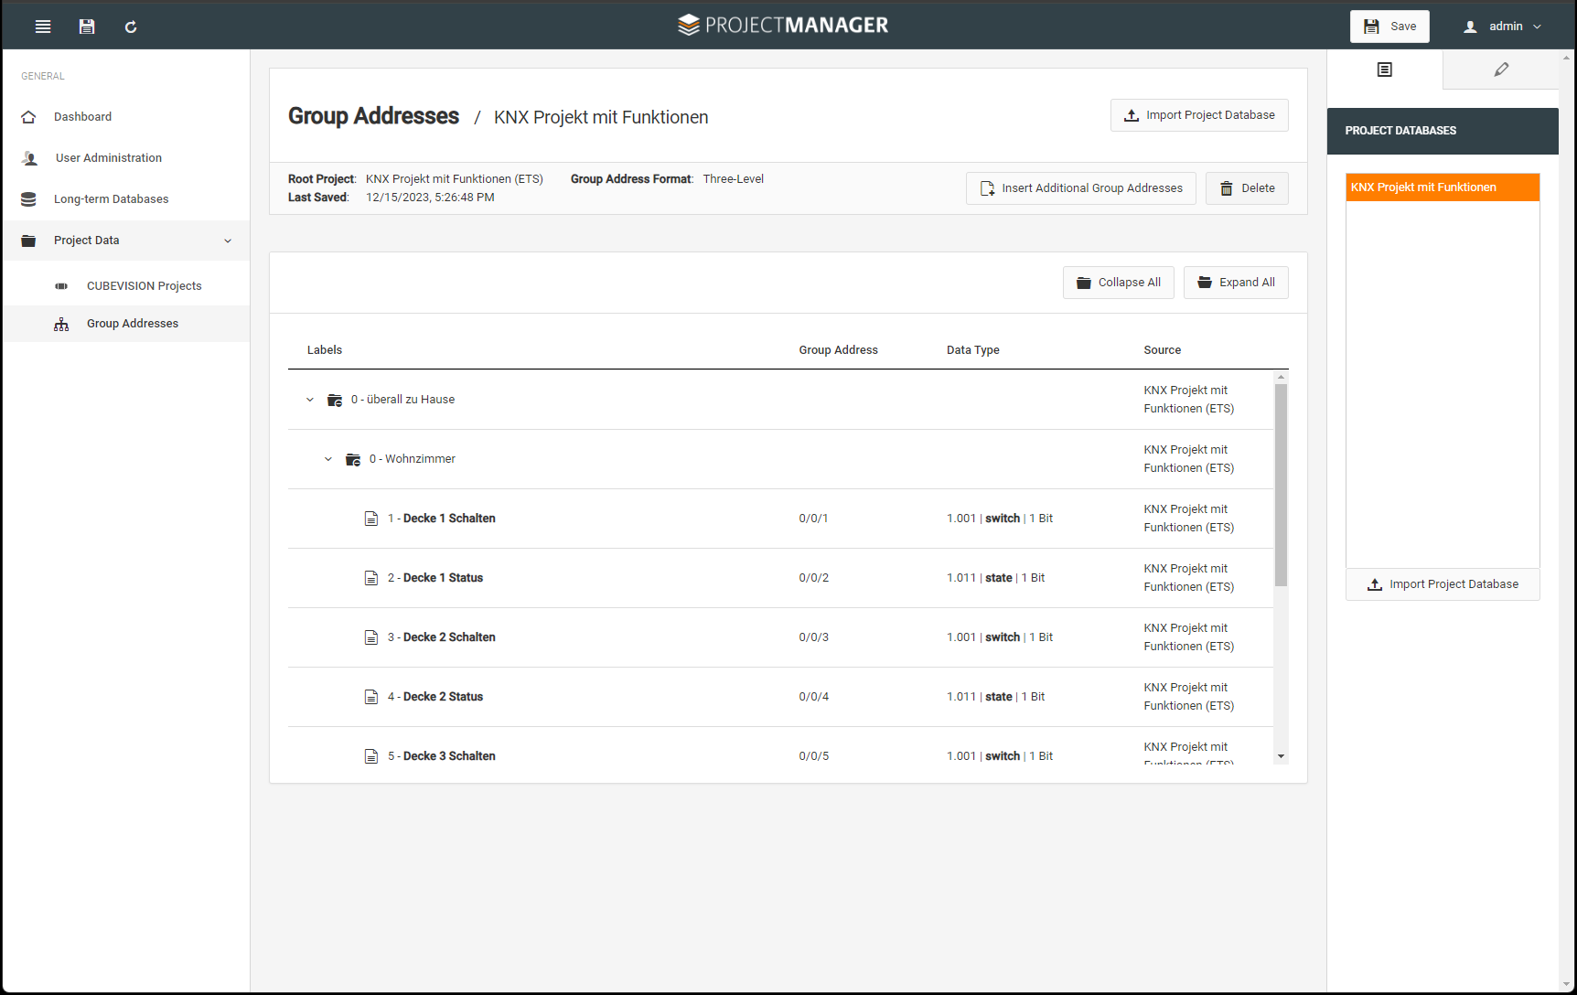Click the PROJECTMANAGER logo
1577x995 pixels.
pyautogui.click(x=783, y=25)
